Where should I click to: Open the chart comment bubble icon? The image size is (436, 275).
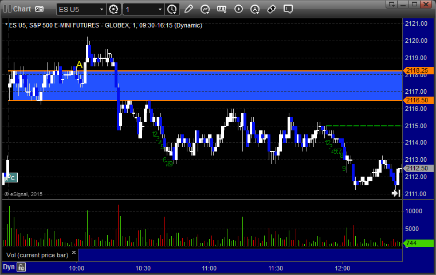pyautogui.click(x=288, y=9)
